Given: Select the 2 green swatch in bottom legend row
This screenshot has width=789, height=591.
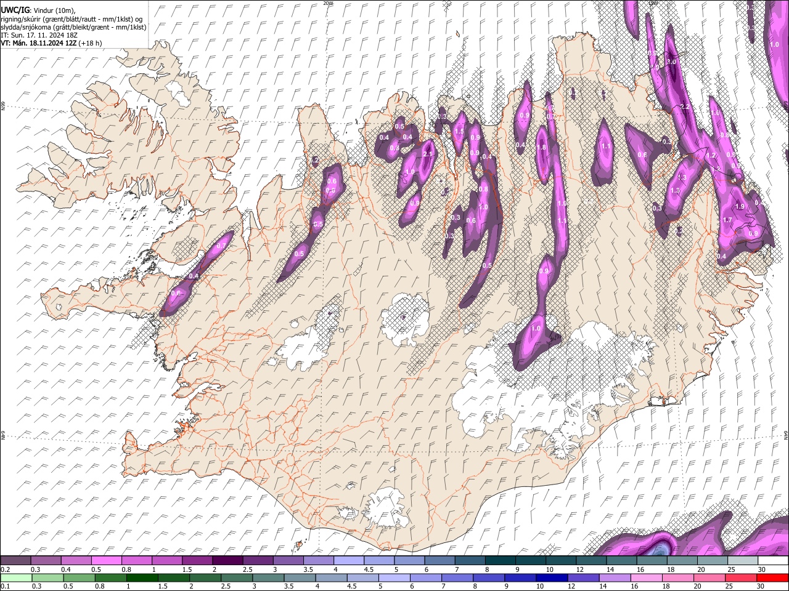Looking at the screenshot, I should click(x=205, y=577).
